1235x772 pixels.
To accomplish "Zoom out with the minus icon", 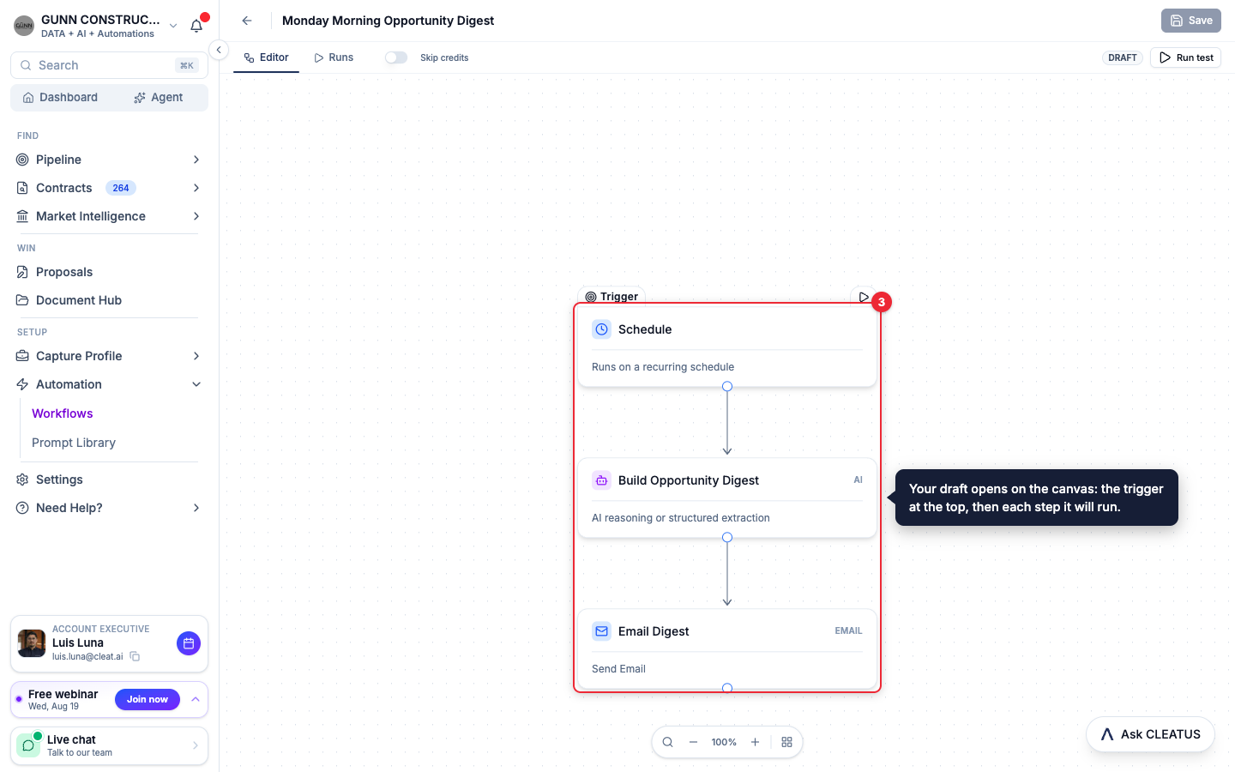I will coord(693,742).
